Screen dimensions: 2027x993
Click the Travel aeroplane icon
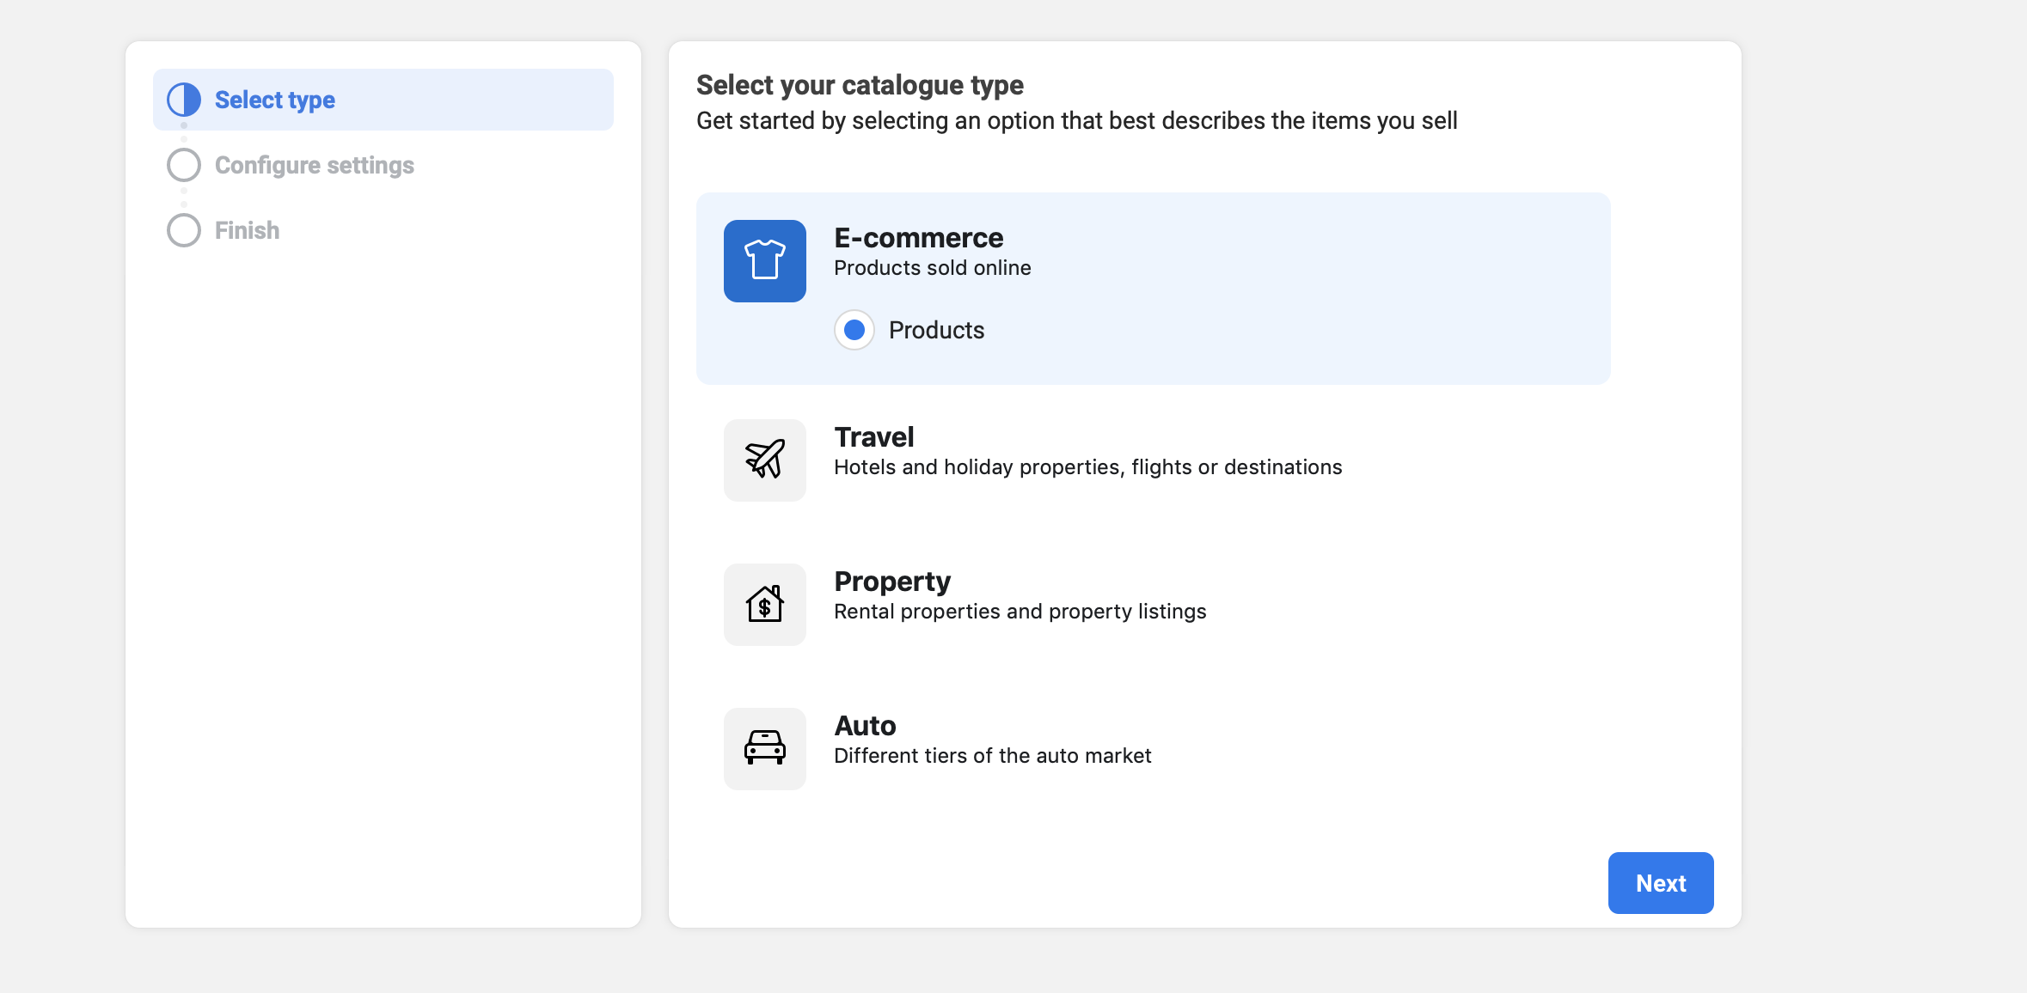(764, 460)
